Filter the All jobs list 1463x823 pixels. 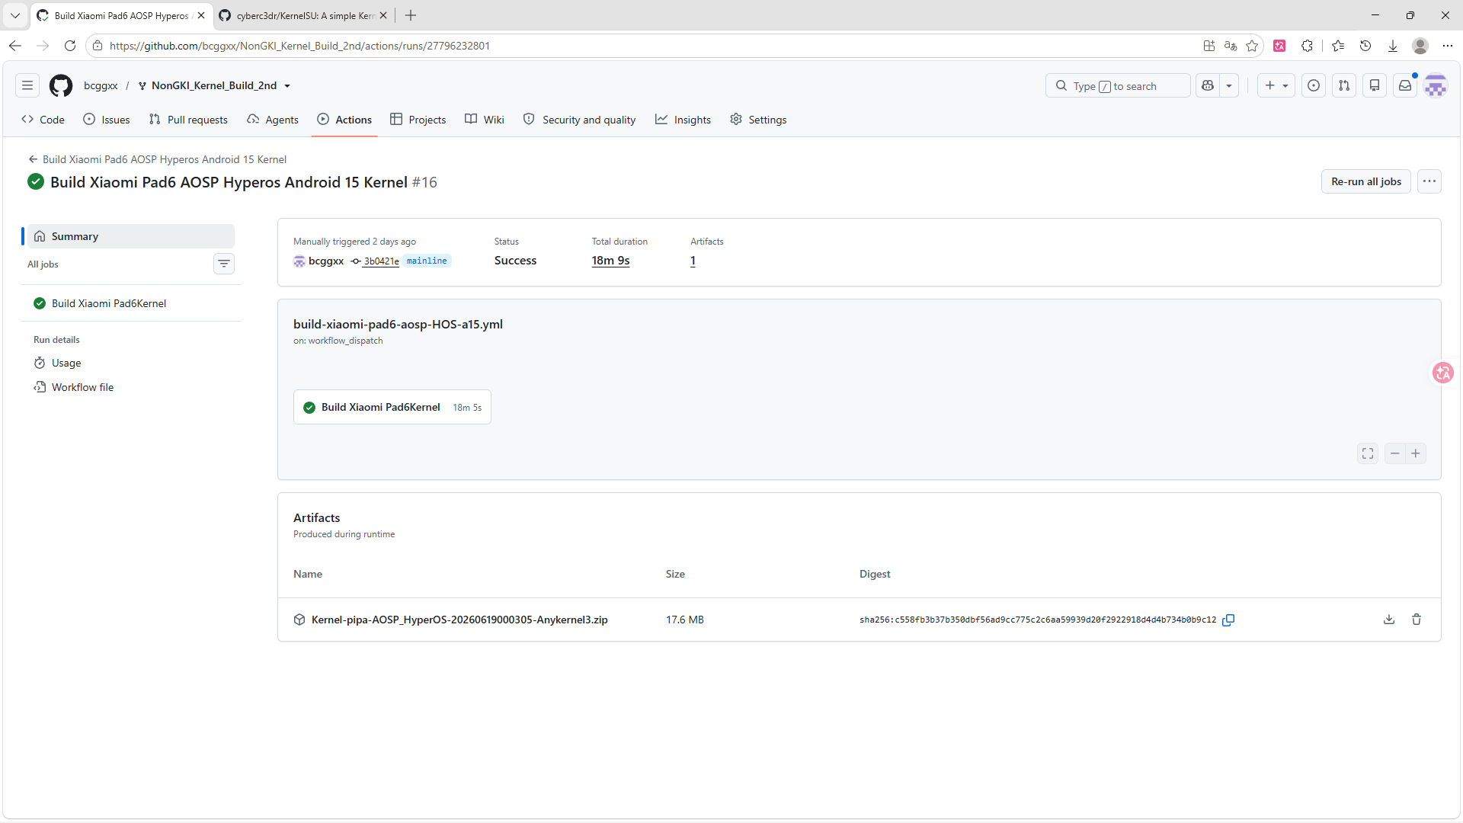click(x=224, y=264)
